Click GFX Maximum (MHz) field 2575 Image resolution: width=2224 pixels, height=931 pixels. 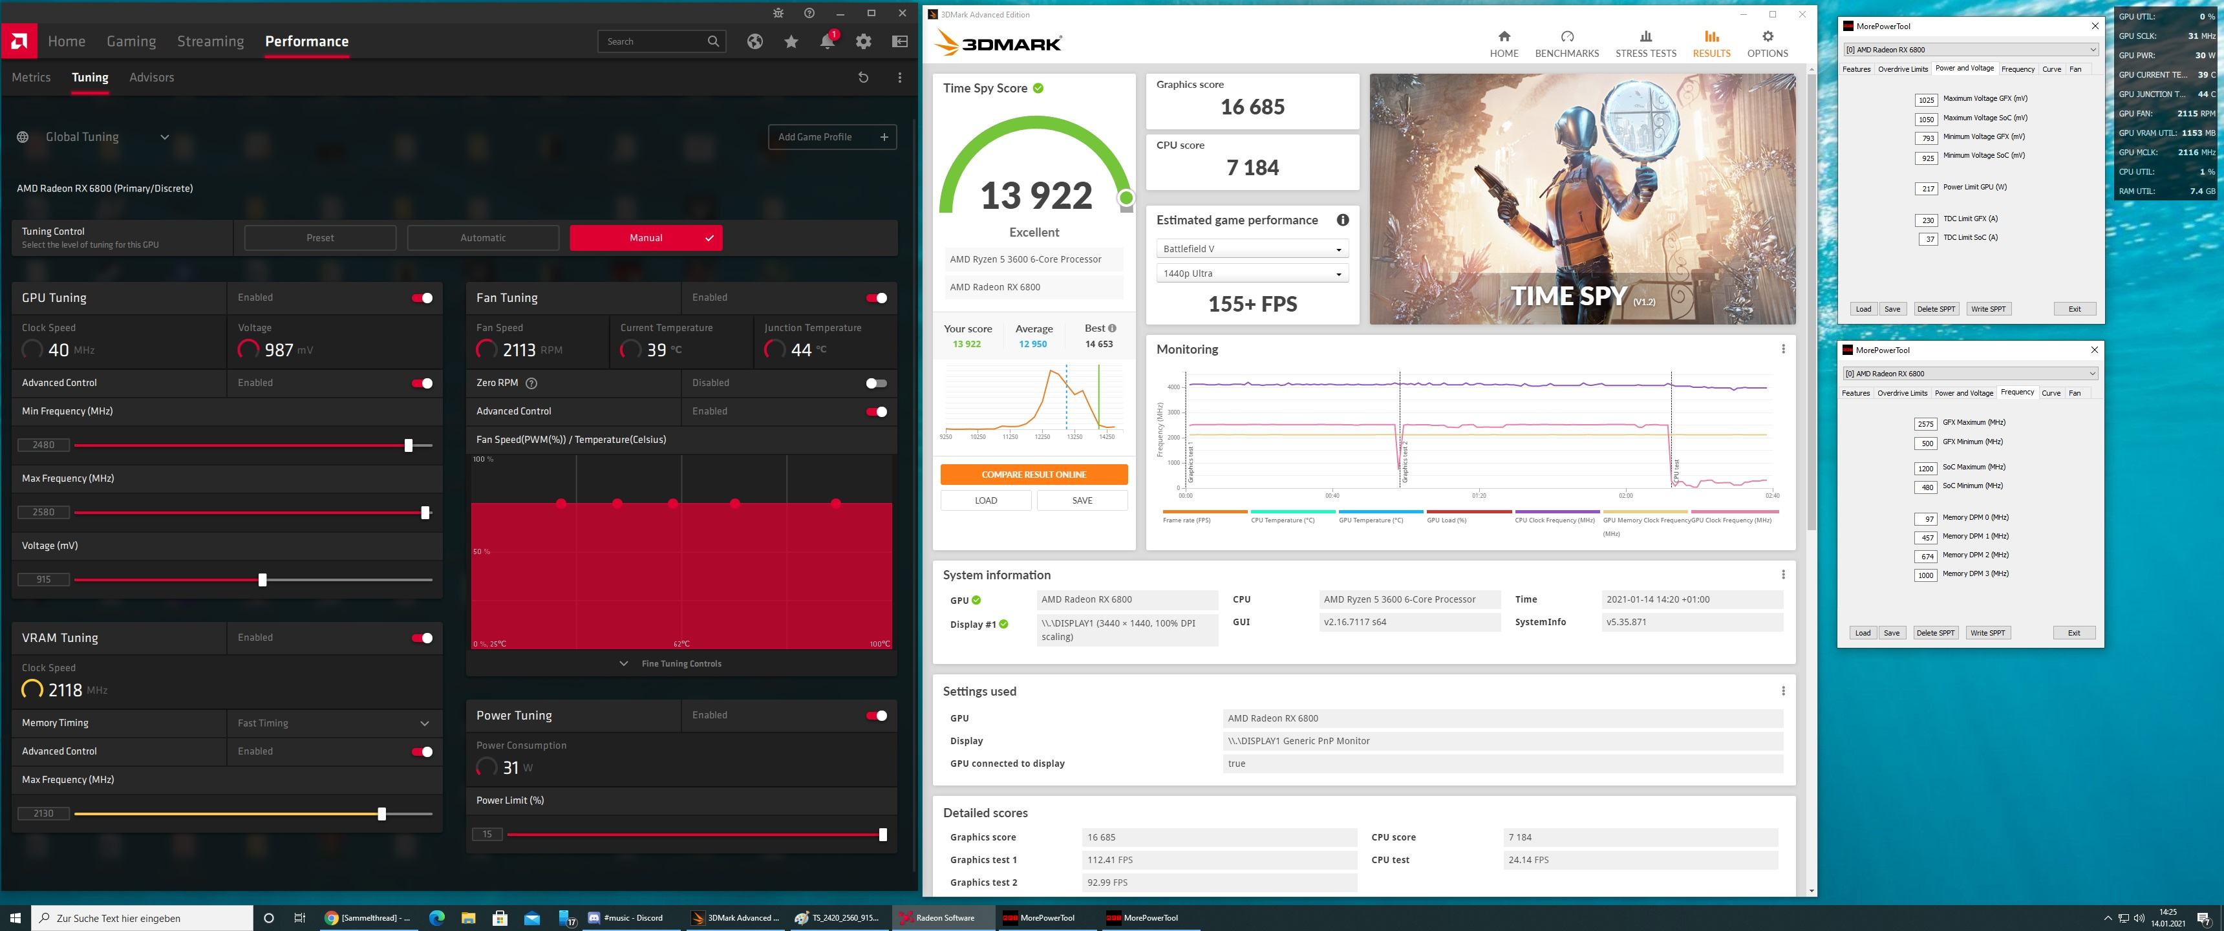[x=1925, y=424]
